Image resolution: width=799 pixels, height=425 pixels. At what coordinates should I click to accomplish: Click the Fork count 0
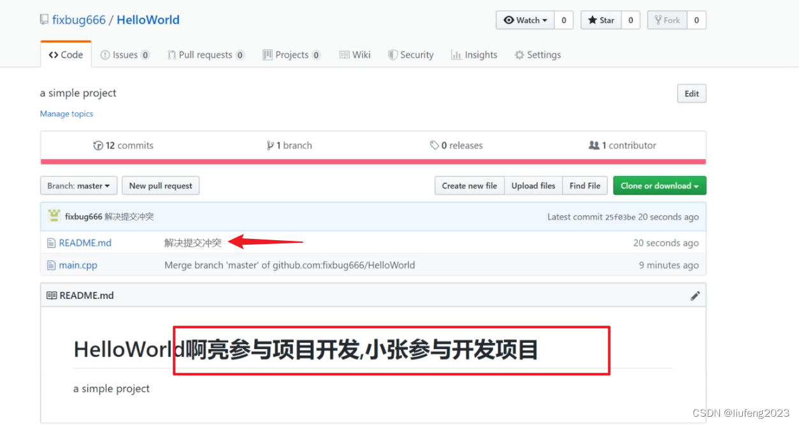click(x=696, y=20)
